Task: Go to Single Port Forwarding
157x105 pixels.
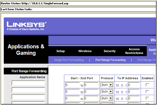Action: [69, 60]
